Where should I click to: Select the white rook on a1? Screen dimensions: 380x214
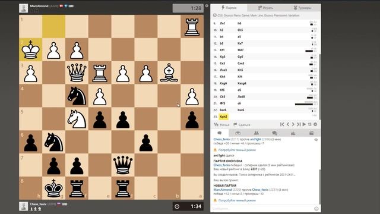pyautogui.click(x=192, y=27)
